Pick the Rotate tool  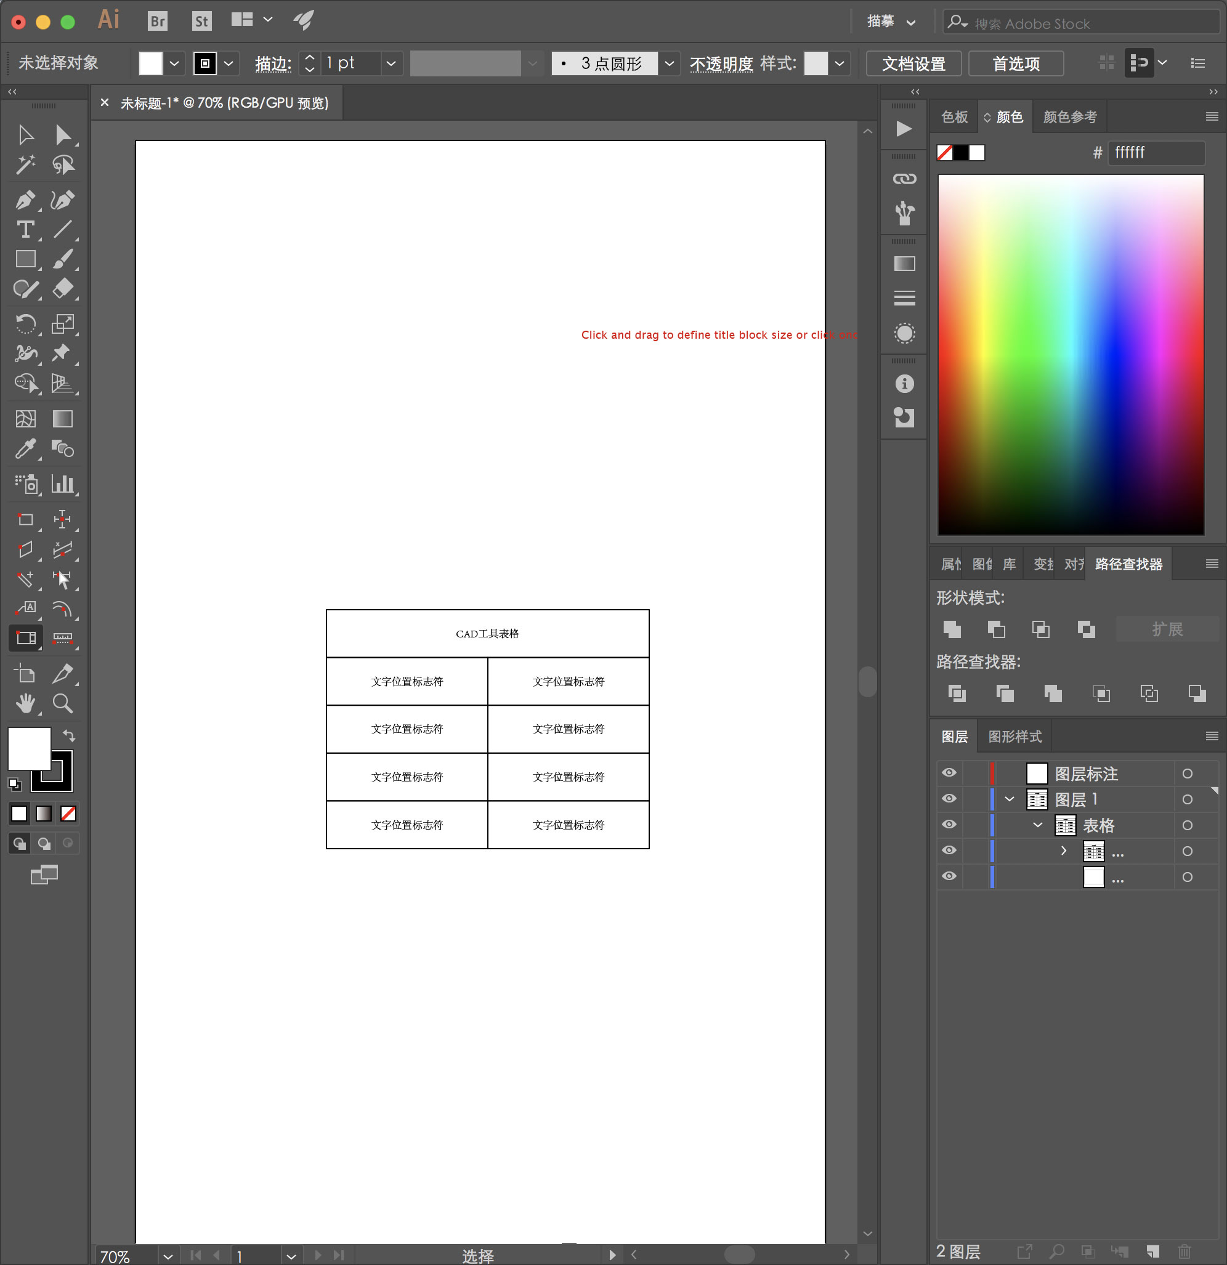25,323
